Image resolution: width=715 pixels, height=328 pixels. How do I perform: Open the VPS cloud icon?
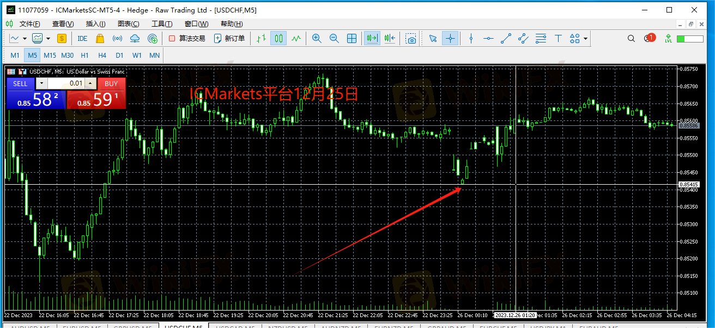tap(135, 38)
